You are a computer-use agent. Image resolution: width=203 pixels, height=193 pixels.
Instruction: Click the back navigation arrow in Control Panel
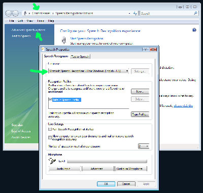(x=9, y=13)
